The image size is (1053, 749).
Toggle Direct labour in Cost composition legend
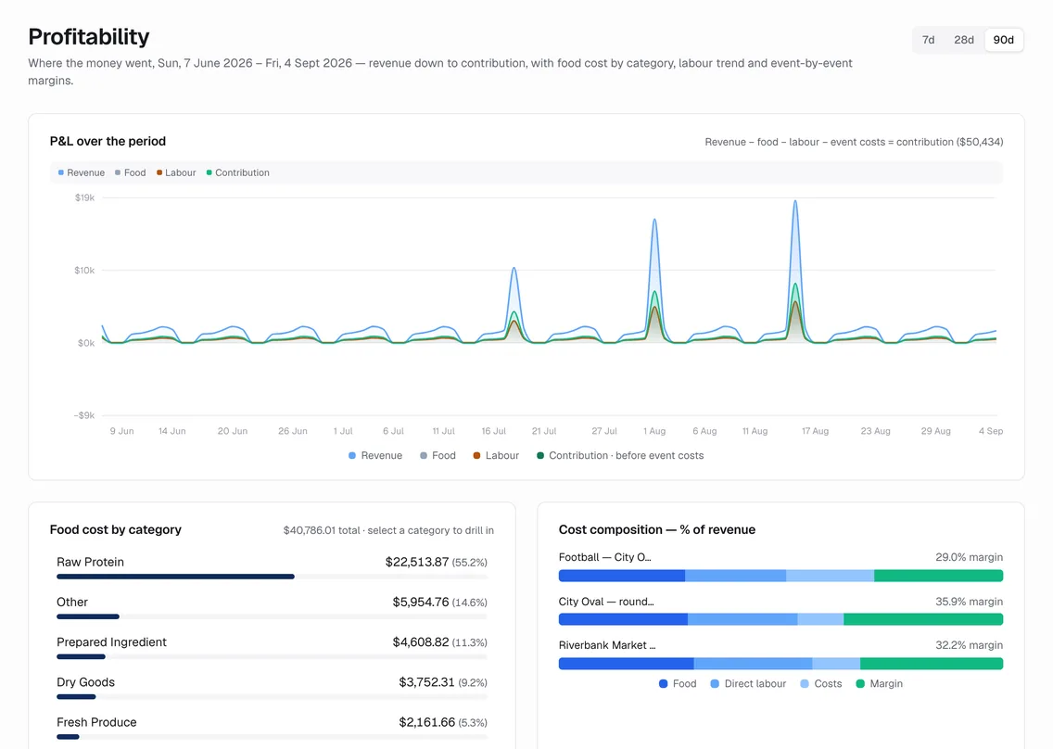click(x=748, y=684)
